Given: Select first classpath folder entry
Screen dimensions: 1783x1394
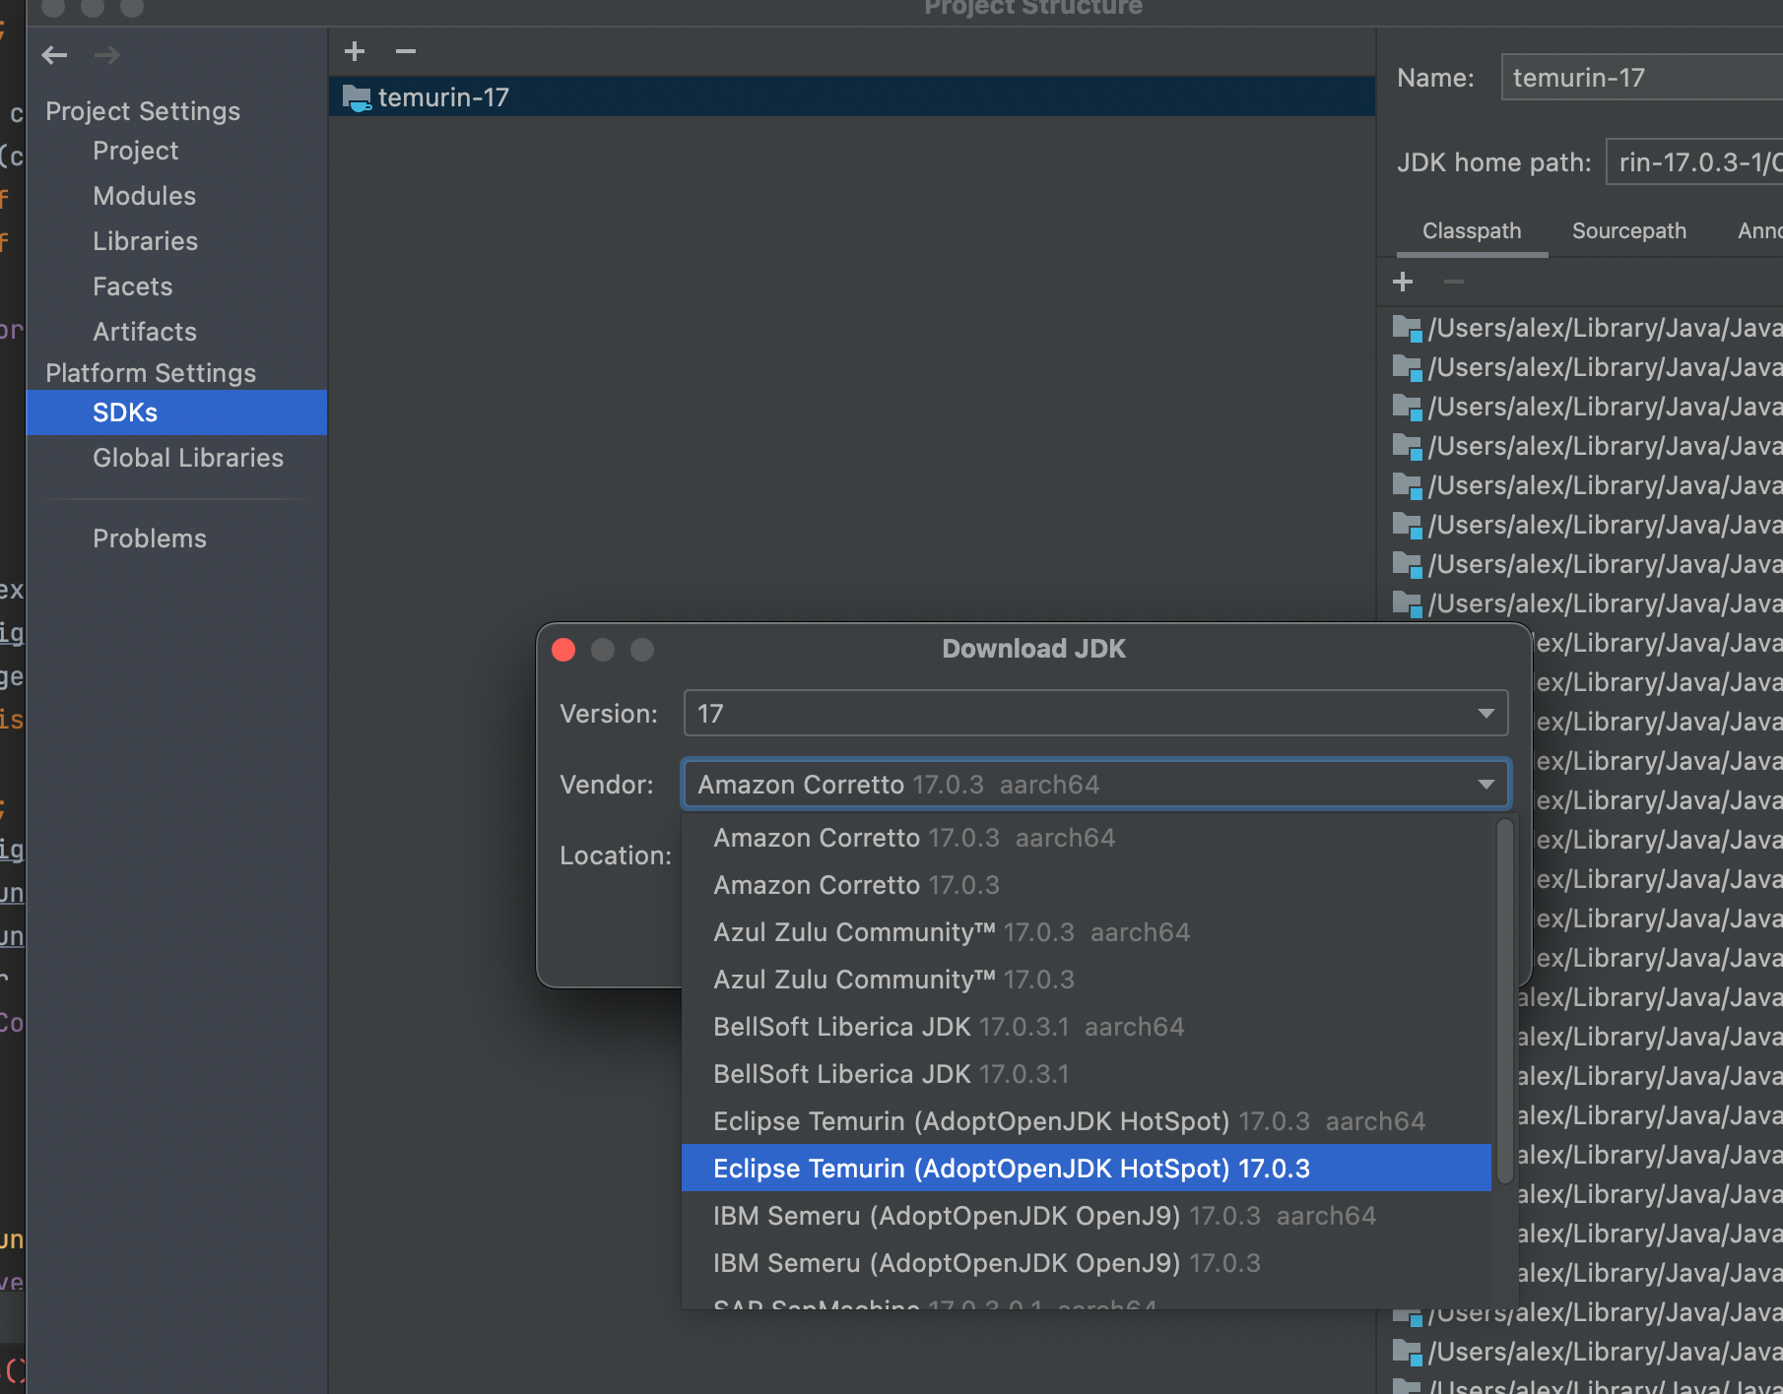Looking at the screenshot, I should click(x=1587, y=328).
